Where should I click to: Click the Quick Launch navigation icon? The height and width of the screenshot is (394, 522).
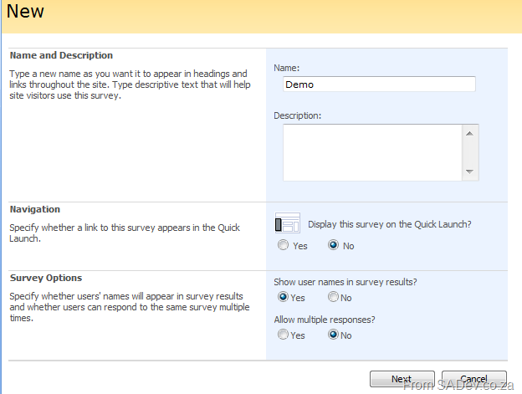[x=287, y=223]
